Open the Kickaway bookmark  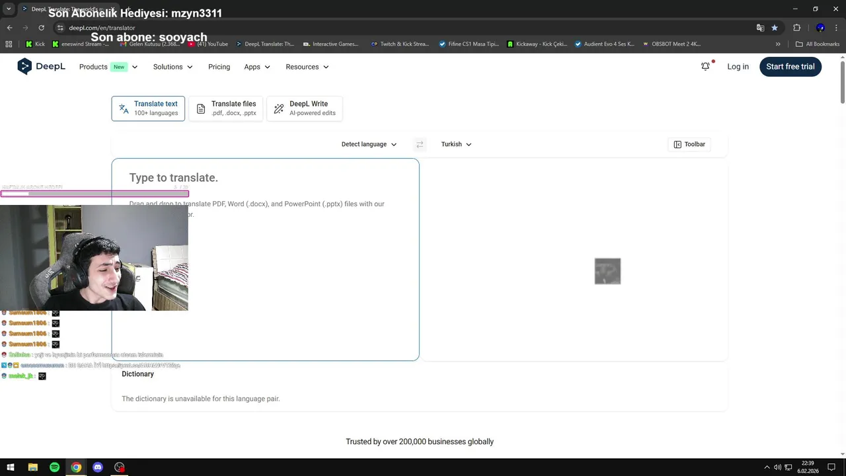[537, 44]
